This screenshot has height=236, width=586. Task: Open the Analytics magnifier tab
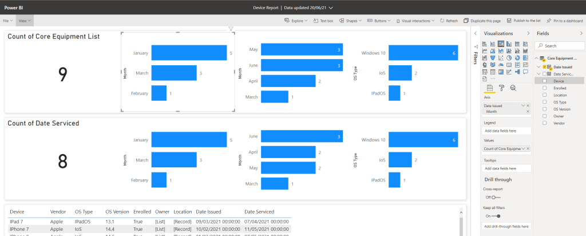point(513,88)
